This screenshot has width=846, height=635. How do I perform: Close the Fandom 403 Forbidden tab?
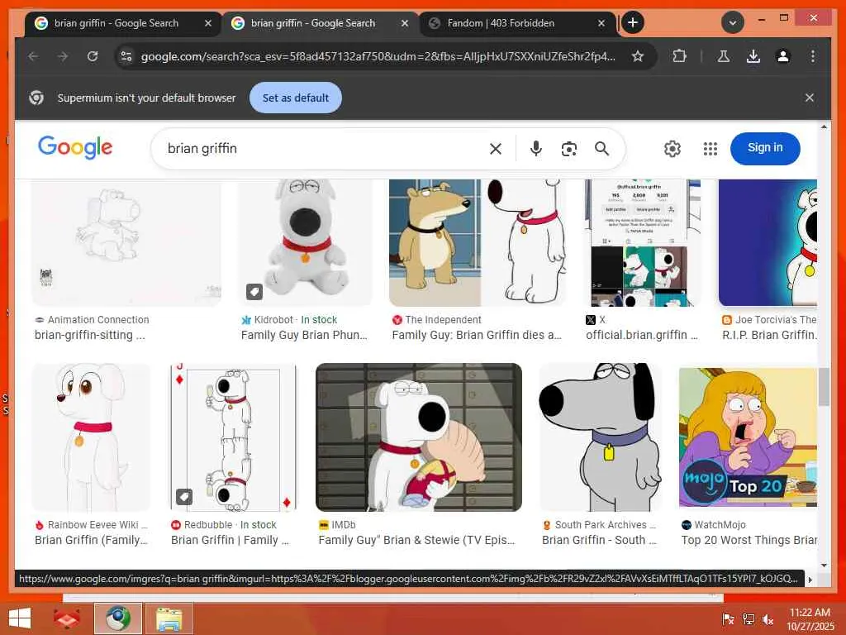coord(601,23)
